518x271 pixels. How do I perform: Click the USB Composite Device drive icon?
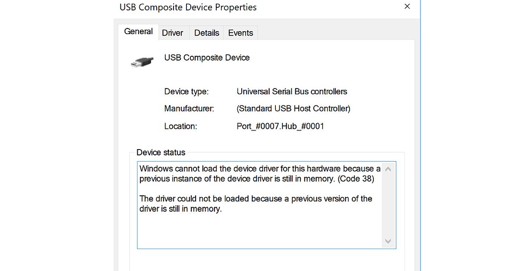tap(142, 61)
